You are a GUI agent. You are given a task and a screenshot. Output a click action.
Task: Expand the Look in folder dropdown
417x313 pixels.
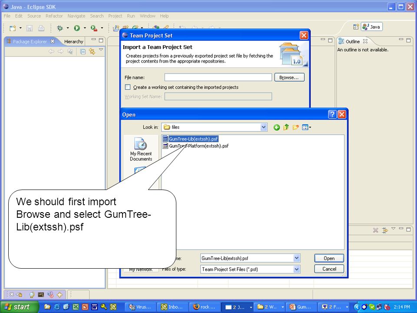click(264, 127)
